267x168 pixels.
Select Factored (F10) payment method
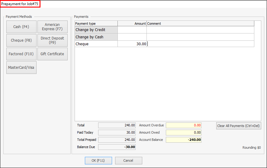[x=21, y=54]
